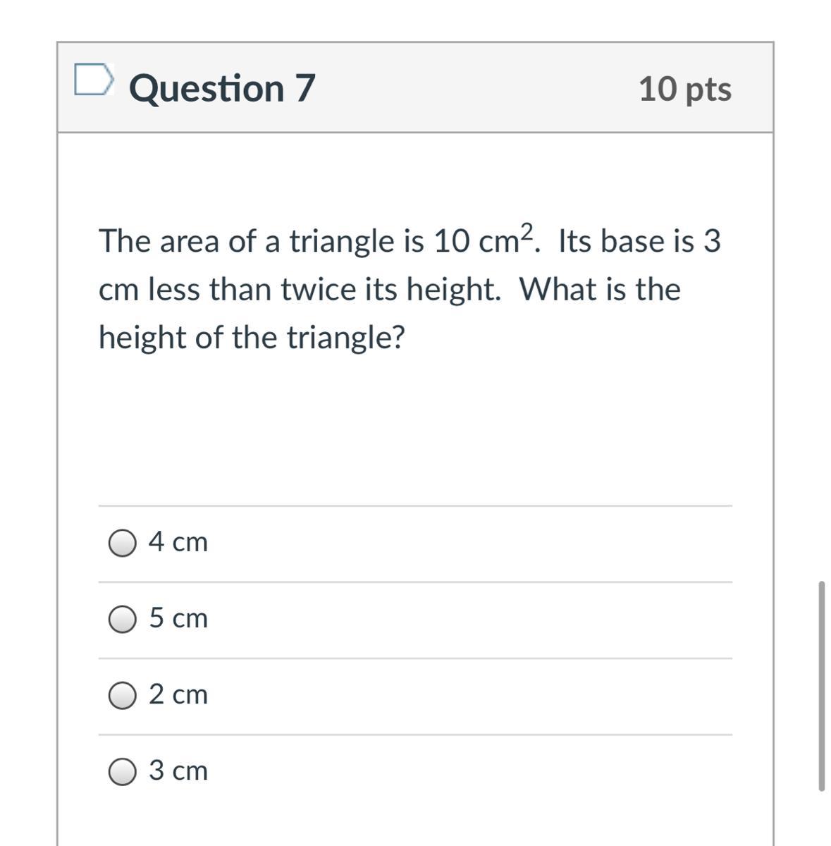This screenshot has width=831, height=846.
Task: Pick the 2 cm radio button
Action: [123, 696]
